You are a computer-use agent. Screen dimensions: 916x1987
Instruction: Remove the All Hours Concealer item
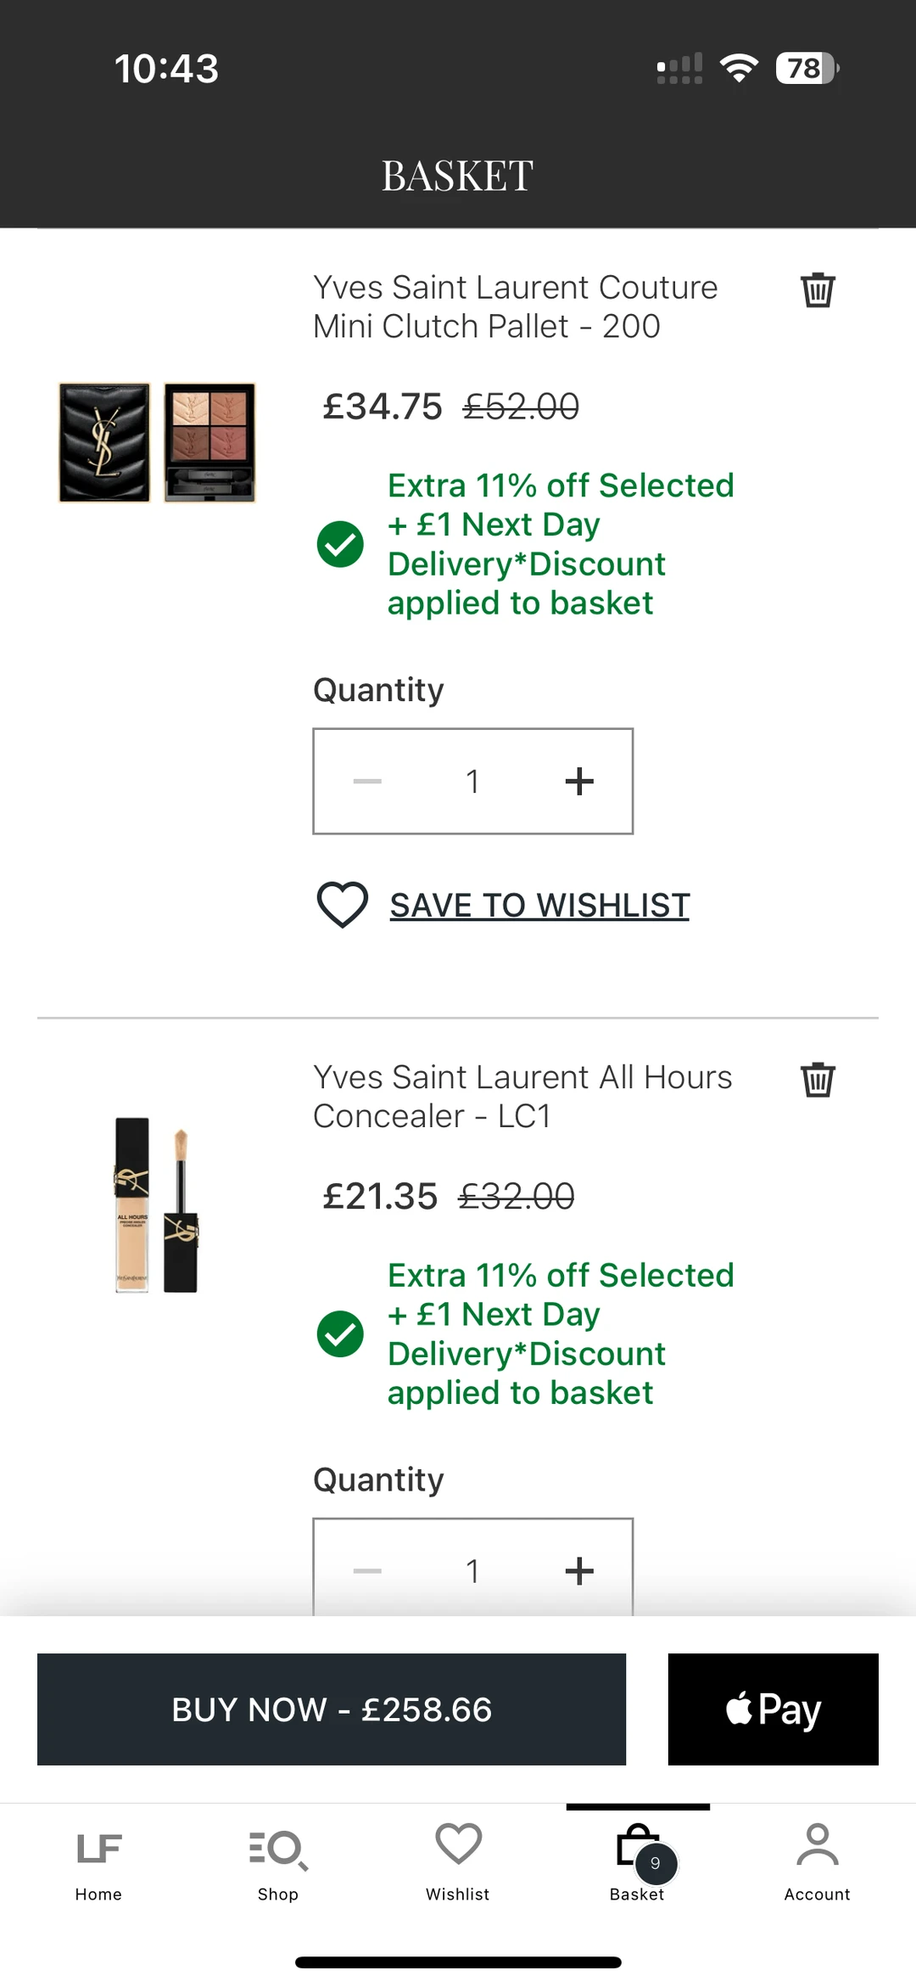pos(818,1080)
